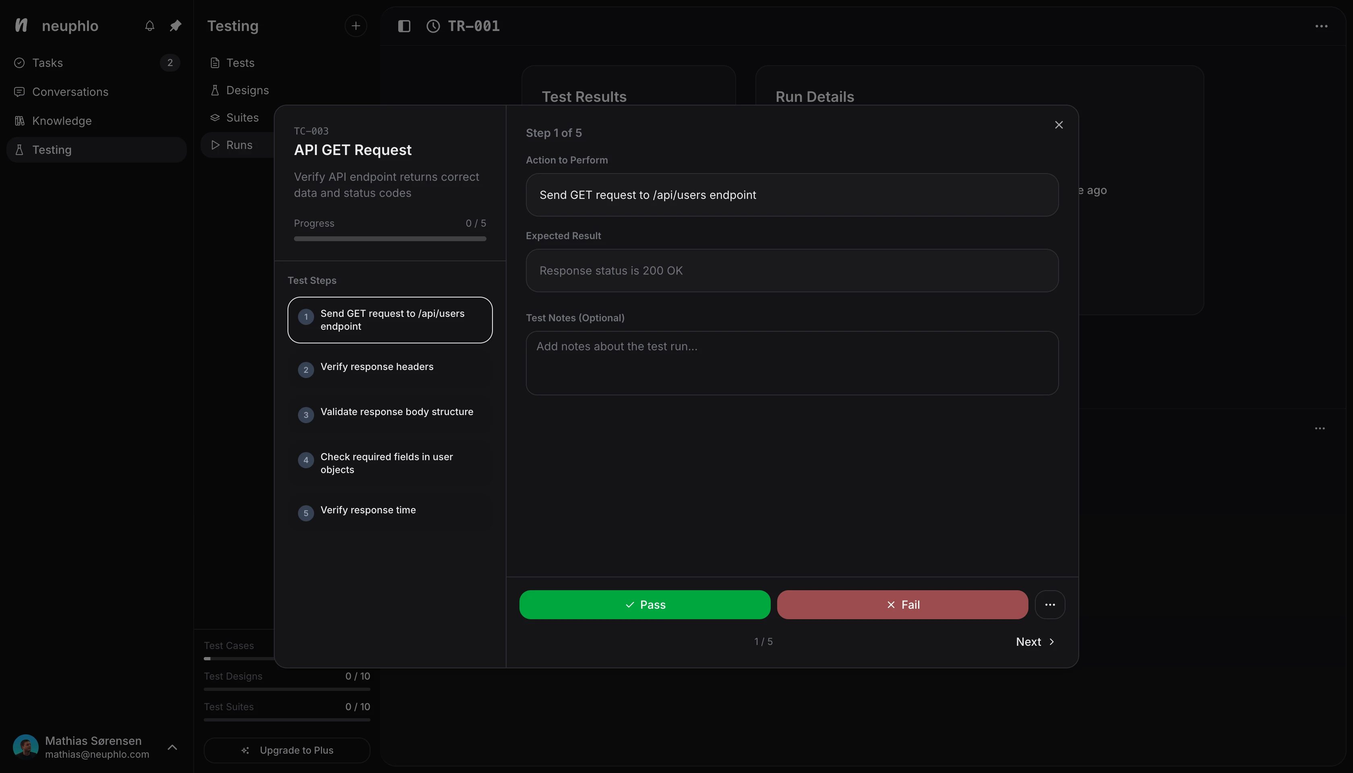Close the test step dialog
The height and width of the screenshot is (773, 1353).
1058,125
